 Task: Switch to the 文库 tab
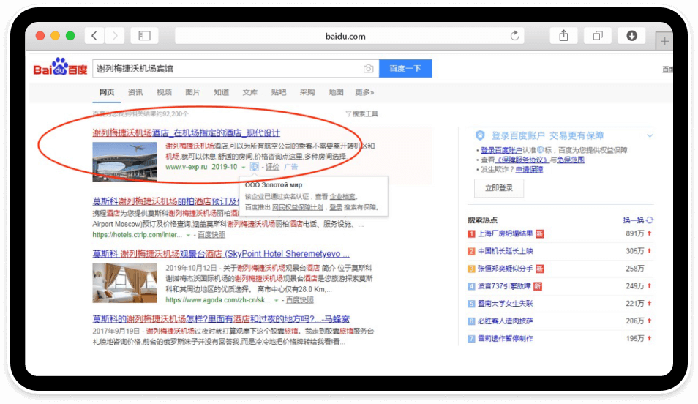tap(249, 92)
